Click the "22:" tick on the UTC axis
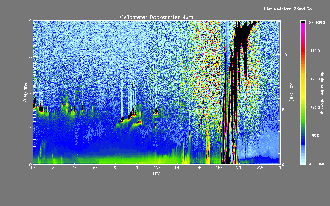Viewport: 330px width, 206px height. pyautogui.click(x=260, y=168)
